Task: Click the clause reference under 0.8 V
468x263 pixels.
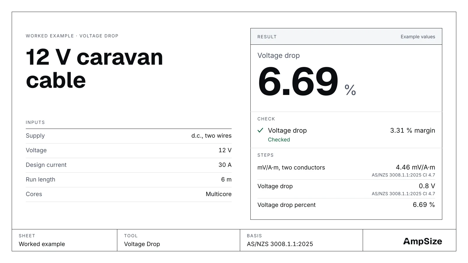Action: pyautogui.click(x=403, y=194)
